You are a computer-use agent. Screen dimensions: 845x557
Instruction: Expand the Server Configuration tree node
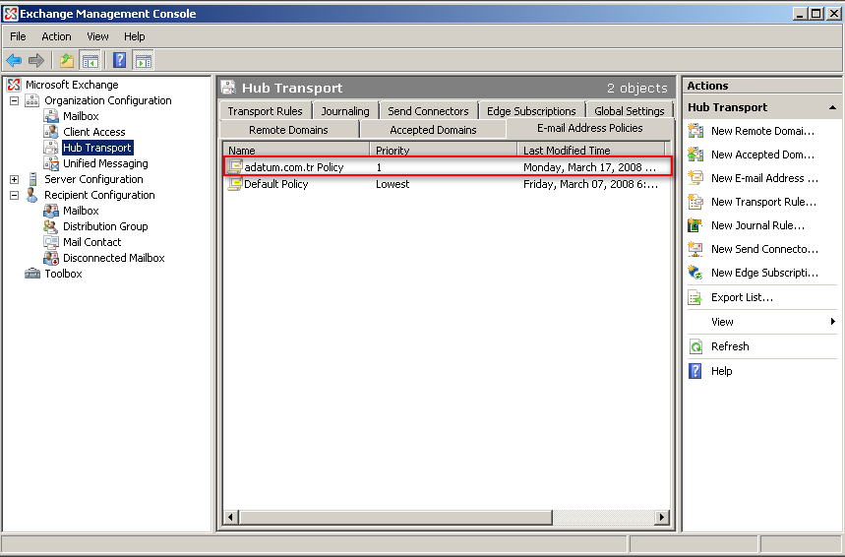(x=15, y=179)
